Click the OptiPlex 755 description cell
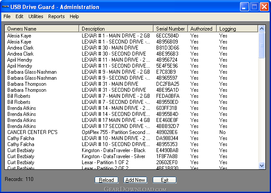The width and height of the screenshot is (271, 193). click(116, 132)
